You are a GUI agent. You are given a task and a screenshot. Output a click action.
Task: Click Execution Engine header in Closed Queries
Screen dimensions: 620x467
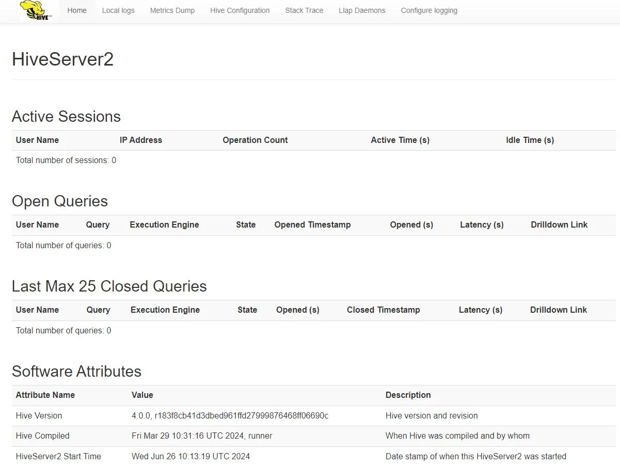pyautogui.click(x=165, y=310)
